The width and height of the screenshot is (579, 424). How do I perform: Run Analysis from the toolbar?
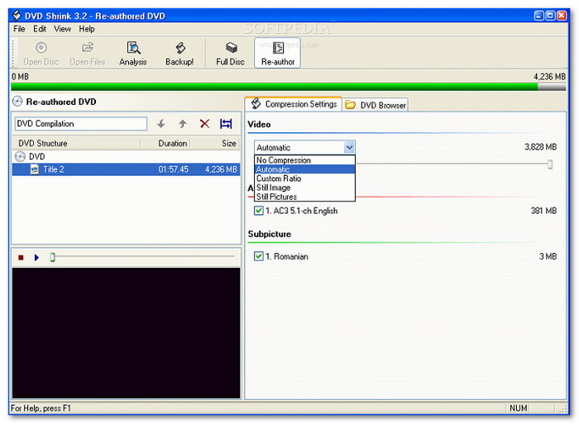coord(133,53)
